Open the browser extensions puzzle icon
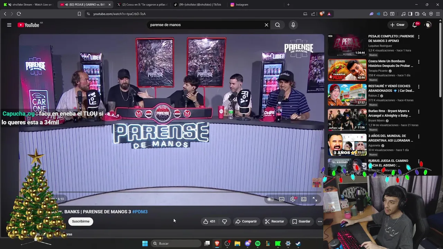443x249 pixels. click(x=385, y=14)
